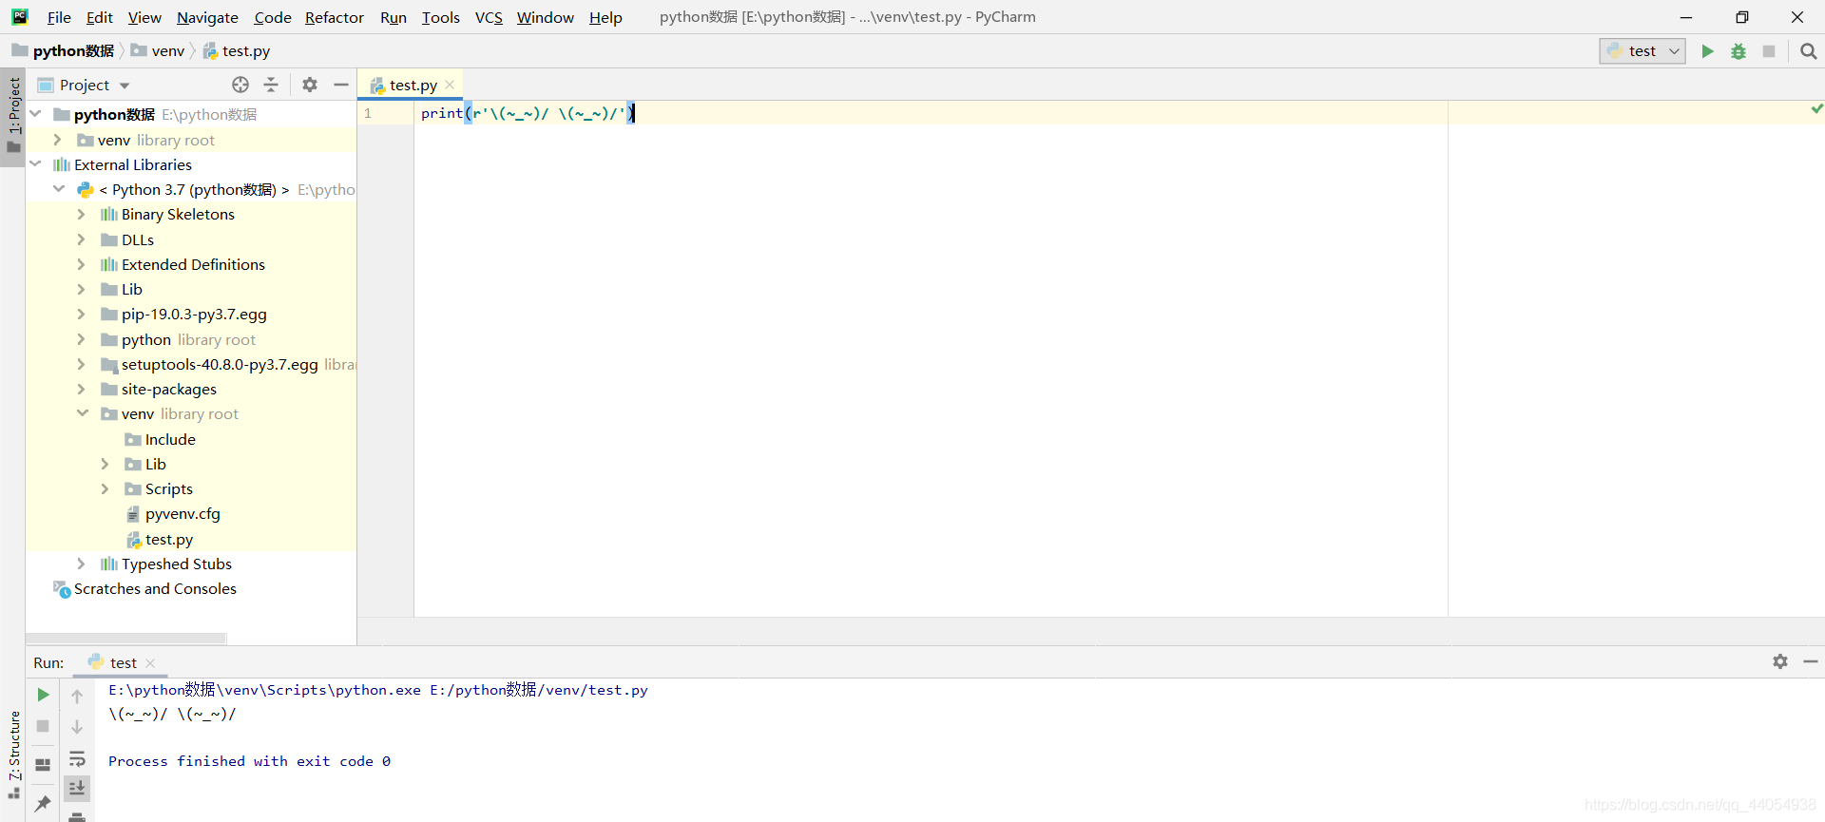This screenshot has width=1825, height=822.
Task: Expand Typeshed Stubs
Action: [82, 564]
